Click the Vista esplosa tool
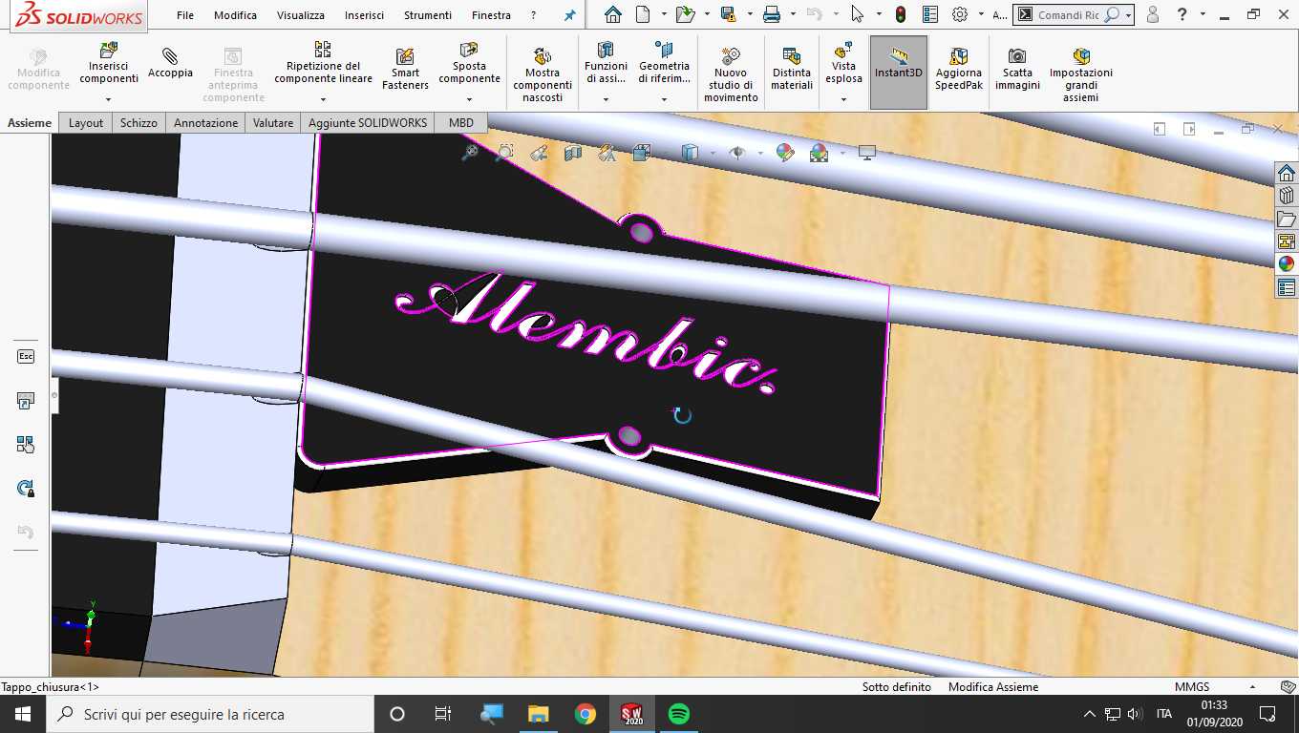The height and width of the screenshot is (733, 1299). point(843,63)
